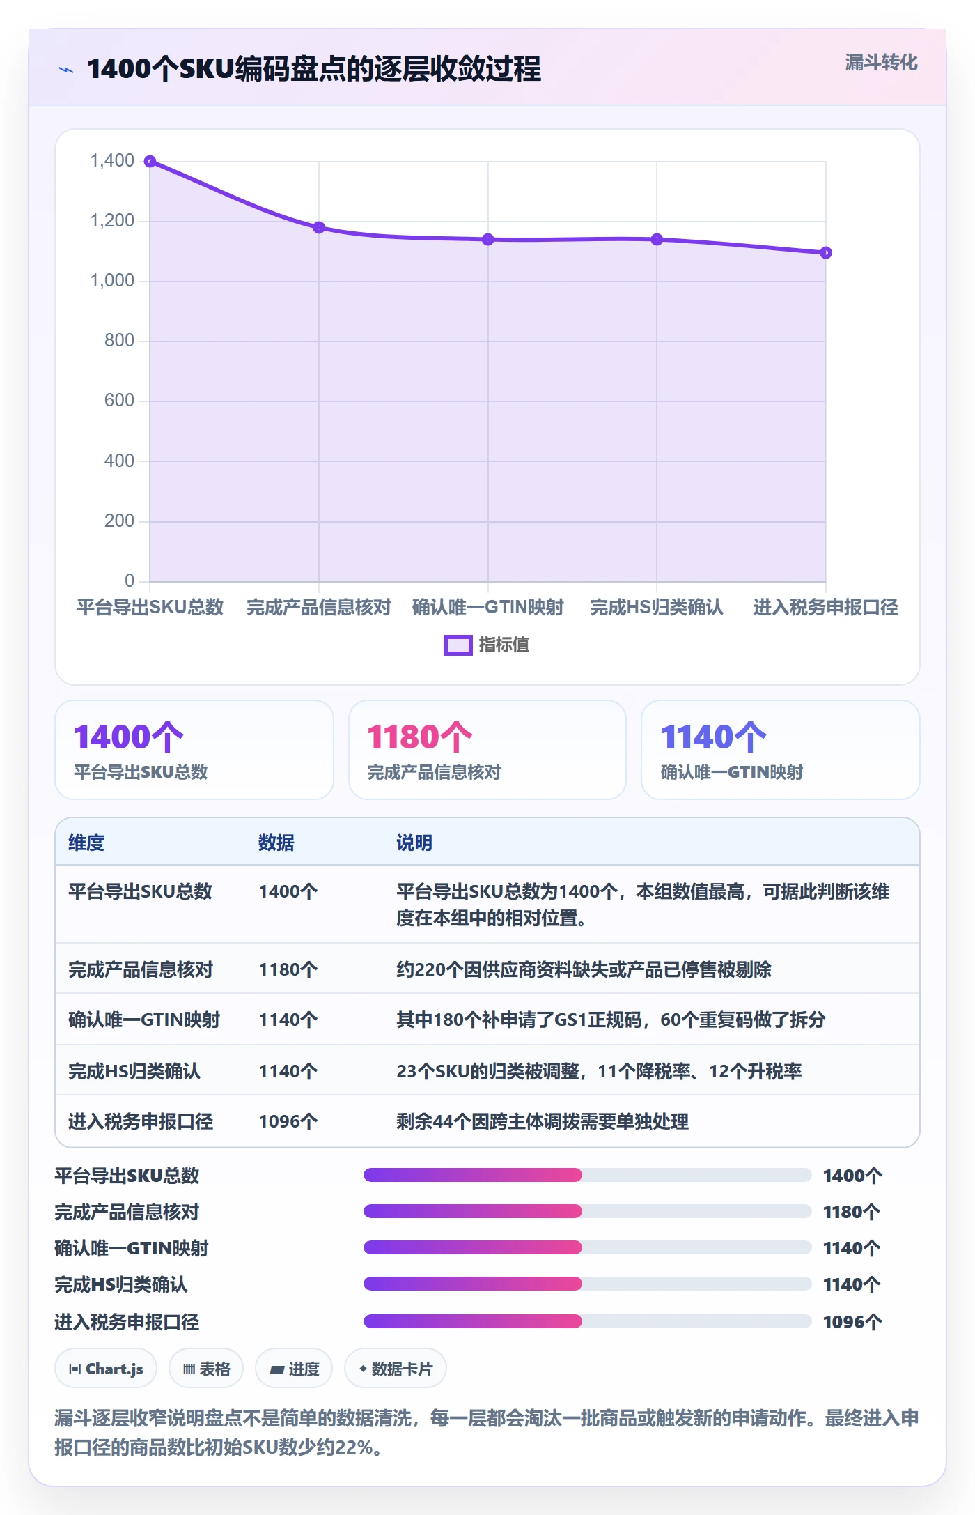Click table row text 约220个因供应商资料缺失

point(584,969)
